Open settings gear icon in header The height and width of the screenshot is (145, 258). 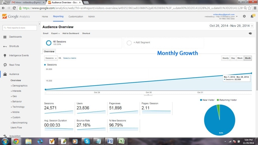(x=244, y=16)
